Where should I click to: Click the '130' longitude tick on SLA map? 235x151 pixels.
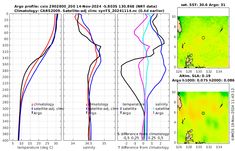click(x=199, y=147)
